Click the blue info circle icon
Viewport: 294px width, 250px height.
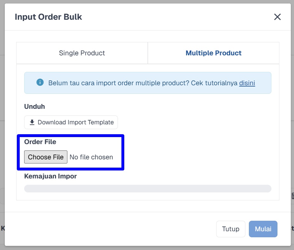[x=40, y=82]
